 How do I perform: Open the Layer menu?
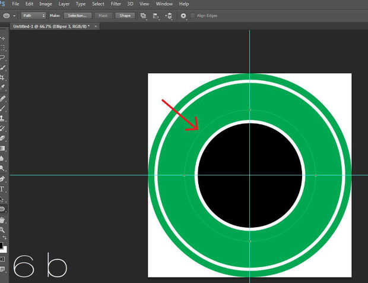(x=64, y=4)
